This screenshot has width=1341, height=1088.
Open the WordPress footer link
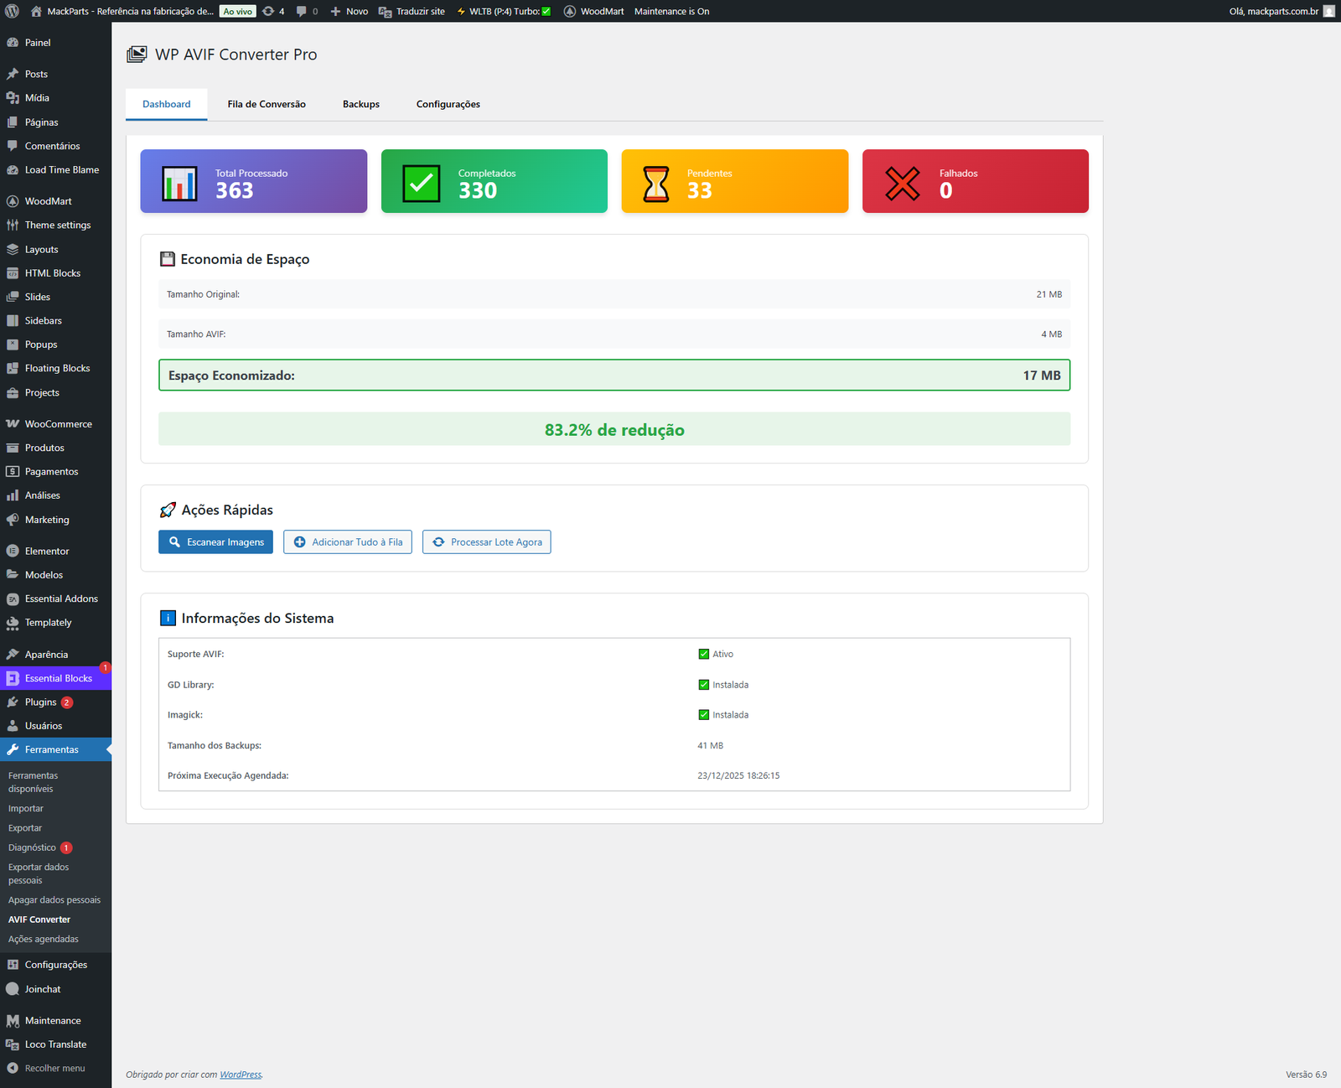click(x=241, y=1075)
